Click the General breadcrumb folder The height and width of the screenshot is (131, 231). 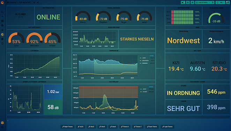coord(13,2)
